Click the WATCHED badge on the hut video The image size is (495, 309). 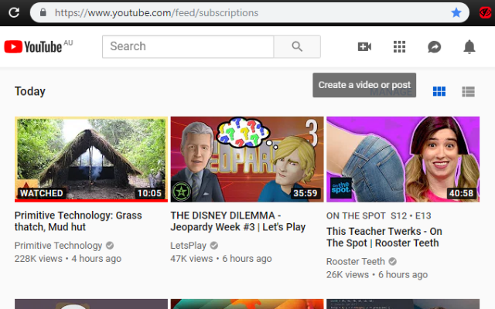click(41, 193)
